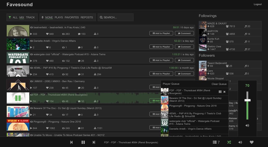Filter the list to show ALL items
This screenshot has width=268, height=147.
coord(15,17)
